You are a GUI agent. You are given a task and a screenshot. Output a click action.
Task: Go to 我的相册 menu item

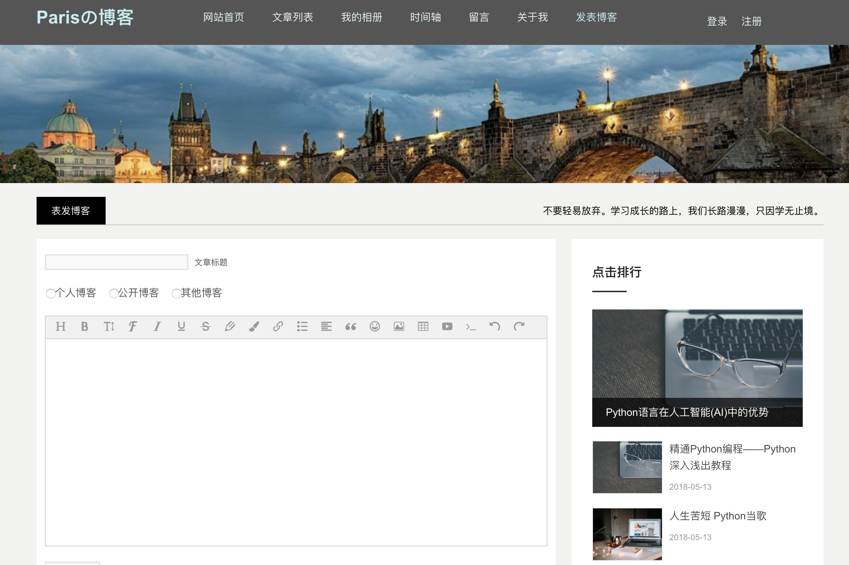pos(361,17)
